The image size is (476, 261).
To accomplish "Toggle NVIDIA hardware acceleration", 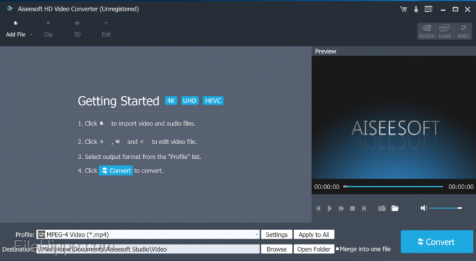I will click(x=426, y=31).
